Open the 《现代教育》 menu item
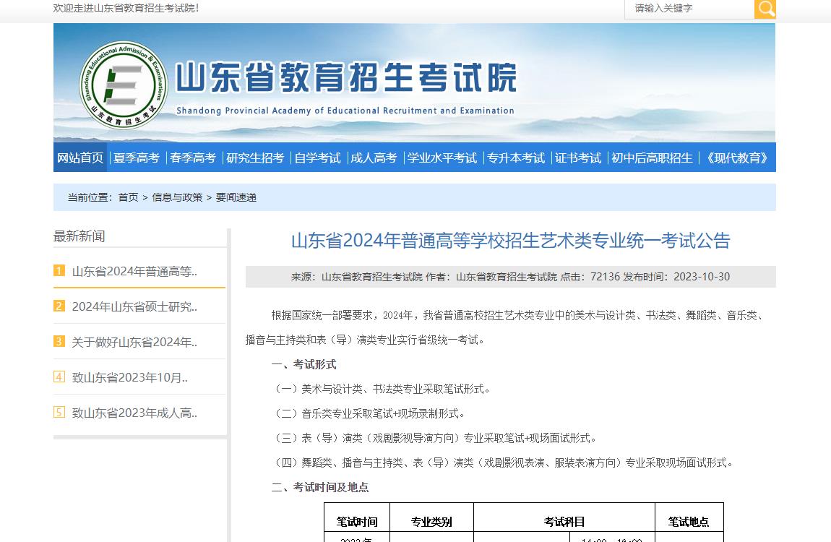Image resolution: width=831 pixels, height=542 pixels. (x=737, y=158)
